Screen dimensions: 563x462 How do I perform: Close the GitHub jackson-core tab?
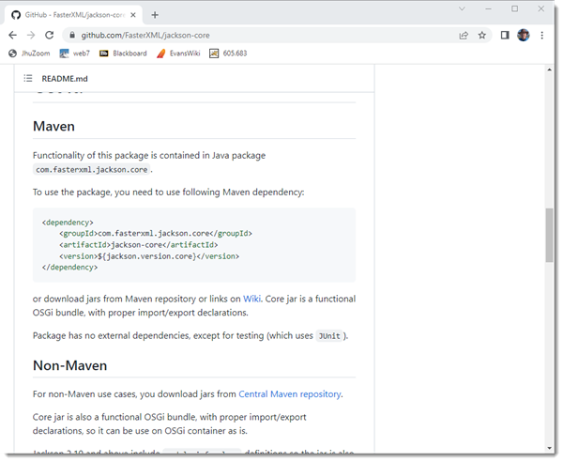click(x=133, y=15)
